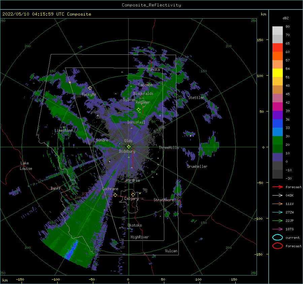The image size is (303, 284).
Task: Click the blue 33-36 dBZ swatch
Action: pos(277,124)
